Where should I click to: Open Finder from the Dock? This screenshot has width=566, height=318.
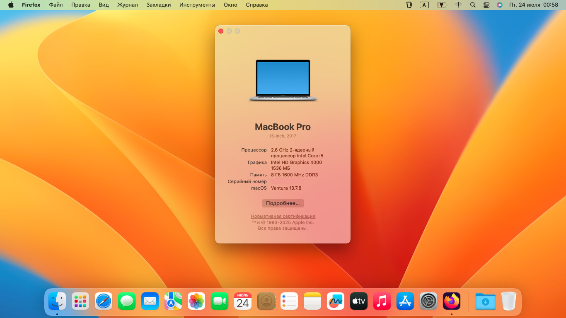tap(57, 301)
